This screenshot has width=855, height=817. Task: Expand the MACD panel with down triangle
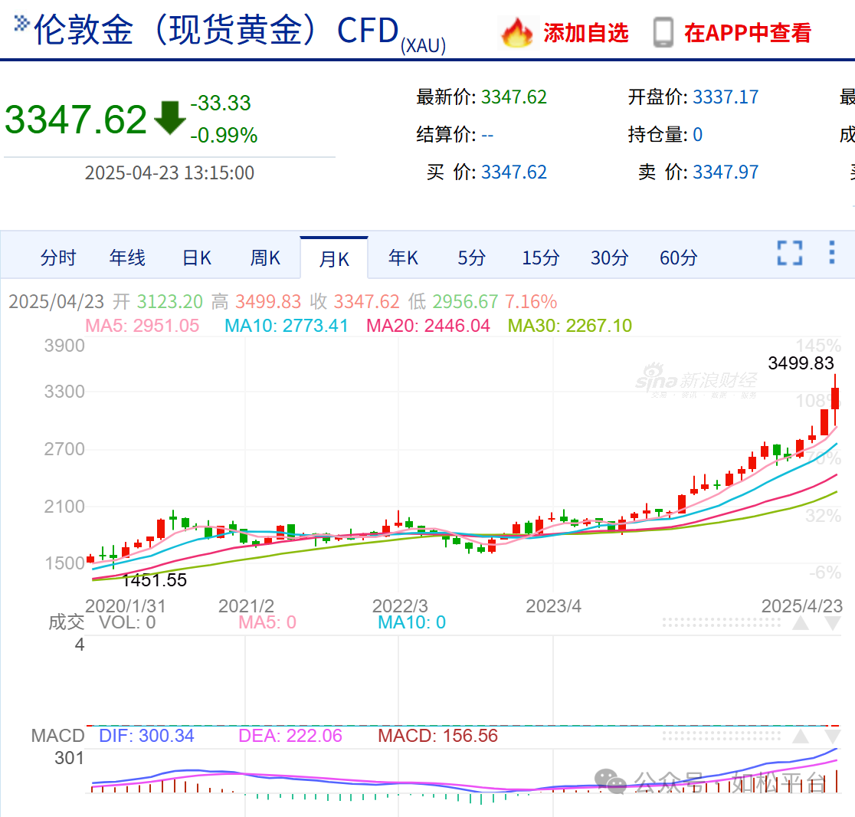(832, 737)
